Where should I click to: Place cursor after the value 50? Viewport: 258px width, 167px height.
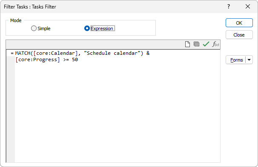point(78,59)
